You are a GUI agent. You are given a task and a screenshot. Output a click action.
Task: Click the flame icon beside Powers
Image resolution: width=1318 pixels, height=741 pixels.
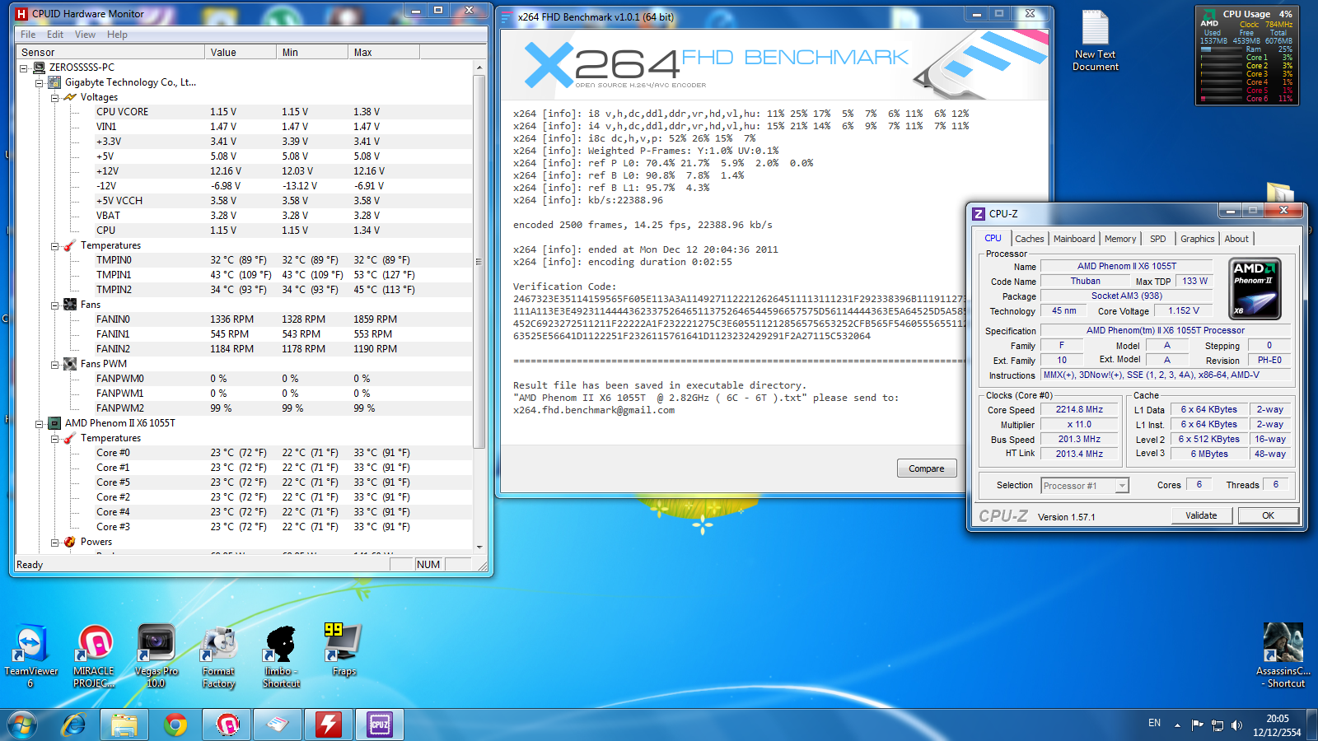(70, 542)
